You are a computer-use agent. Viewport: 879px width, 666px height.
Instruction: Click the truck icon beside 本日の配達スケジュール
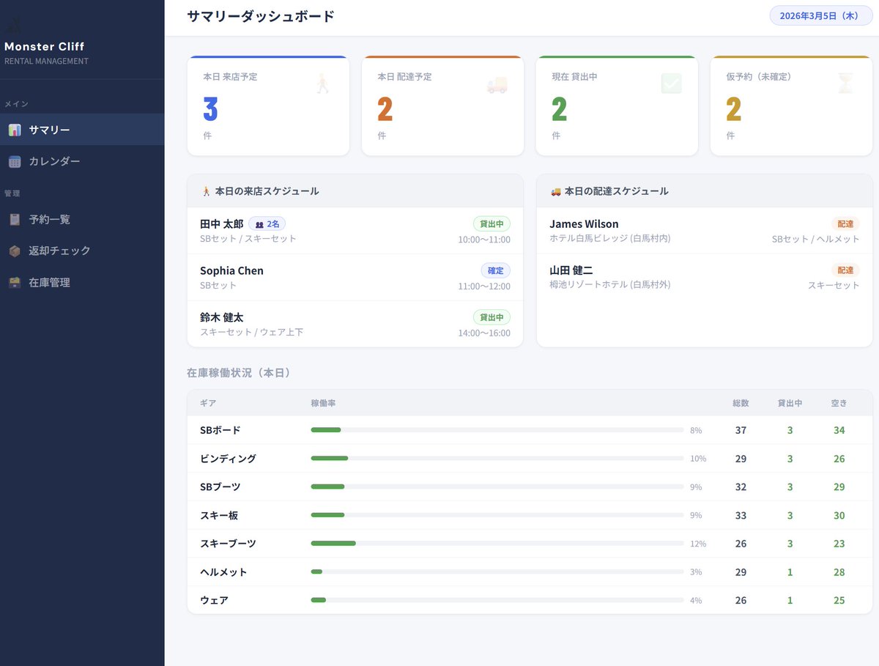(555, 191)
